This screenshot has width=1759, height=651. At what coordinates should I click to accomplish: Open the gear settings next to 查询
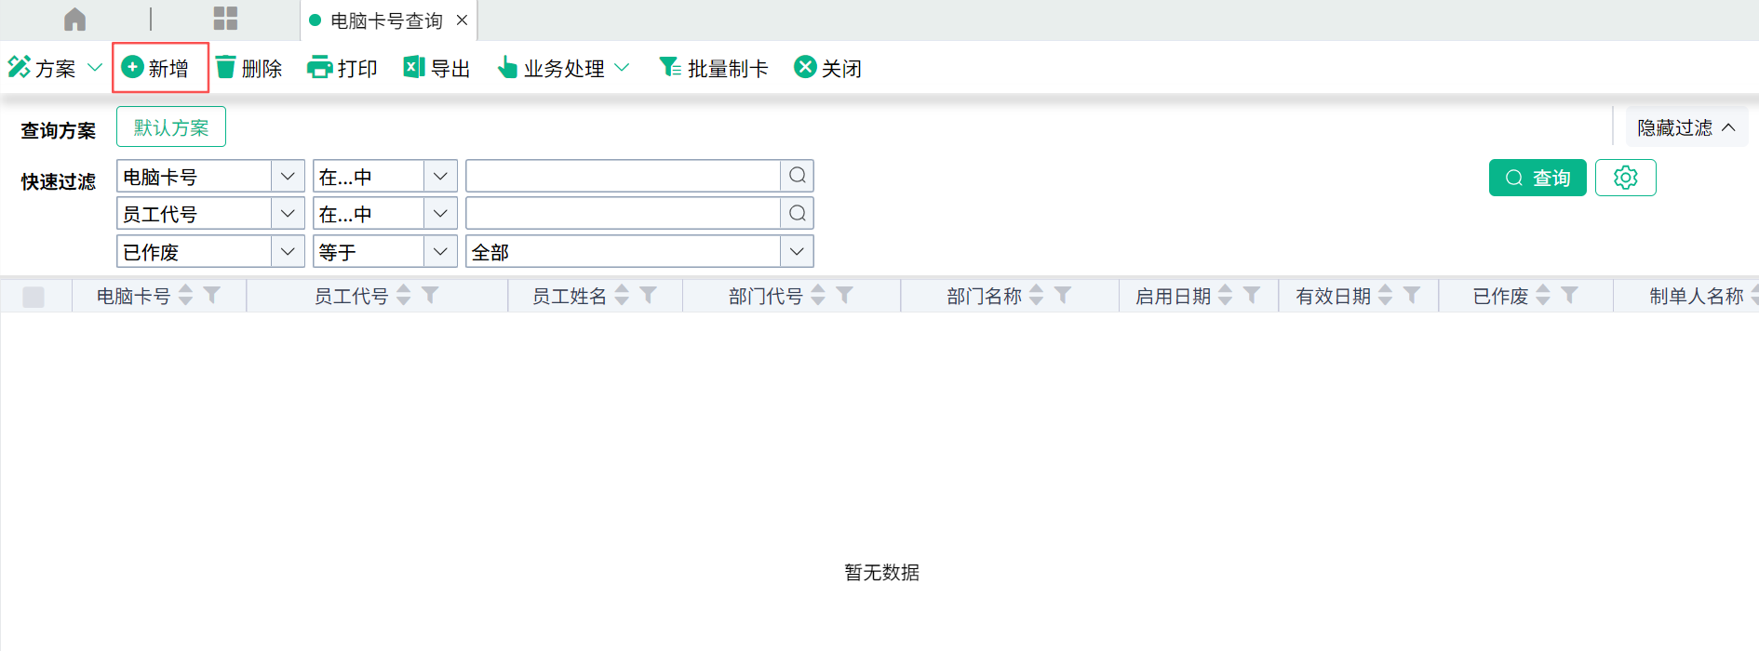[1625, 178]
